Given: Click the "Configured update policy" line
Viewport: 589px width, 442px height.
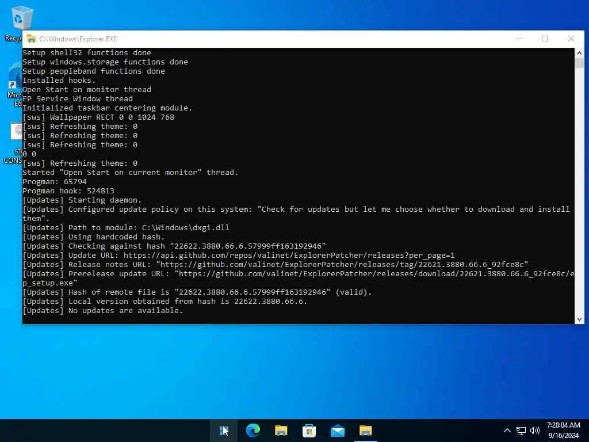Looking at the screenshot, I should (296, 214).
